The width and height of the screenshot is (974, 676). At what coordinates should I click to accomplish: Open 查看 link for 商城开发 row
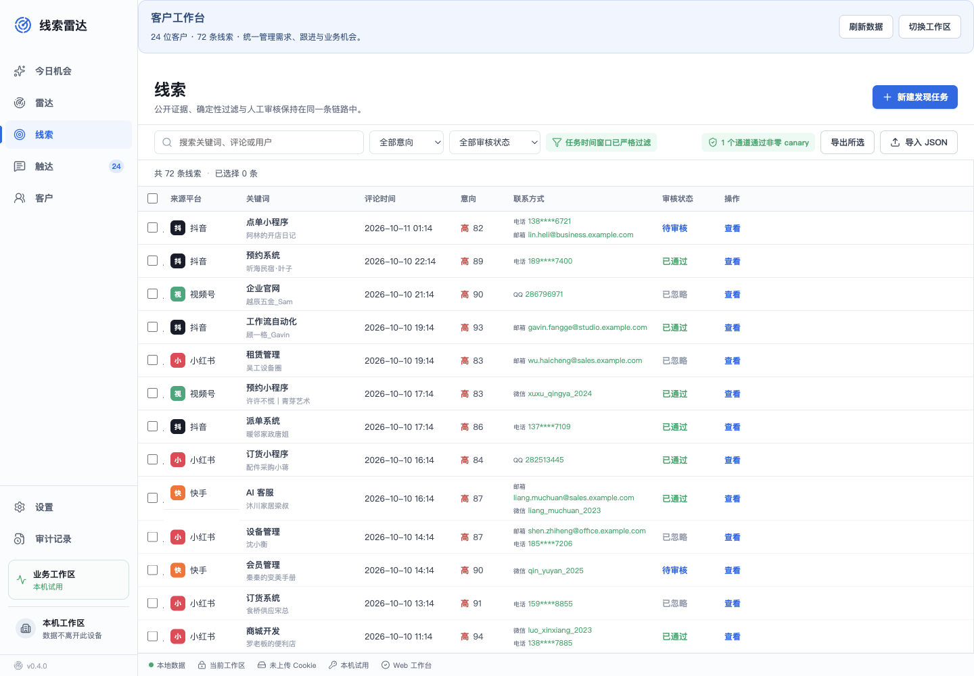coord(733,637)
